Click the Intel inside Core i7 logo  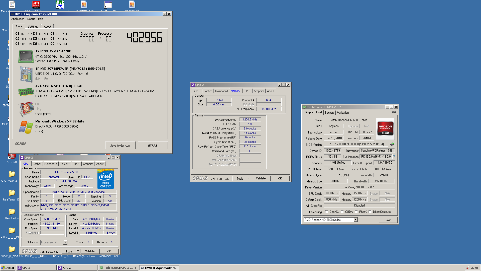point(105,179)
